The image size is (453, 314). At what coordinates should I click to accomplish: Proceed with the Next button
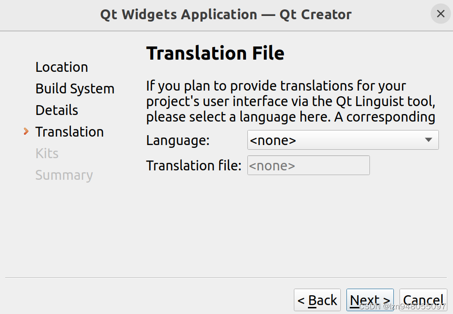(370, 300)
